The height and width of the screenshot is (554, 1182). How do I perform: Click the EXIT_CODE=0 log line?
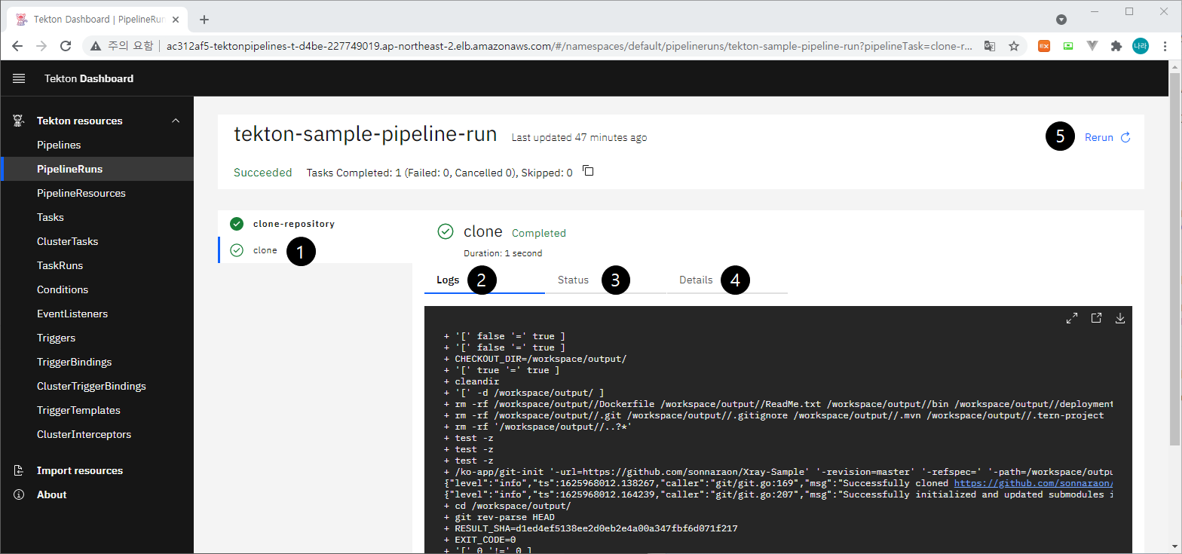pyautogui.click(x=480, y=540)
